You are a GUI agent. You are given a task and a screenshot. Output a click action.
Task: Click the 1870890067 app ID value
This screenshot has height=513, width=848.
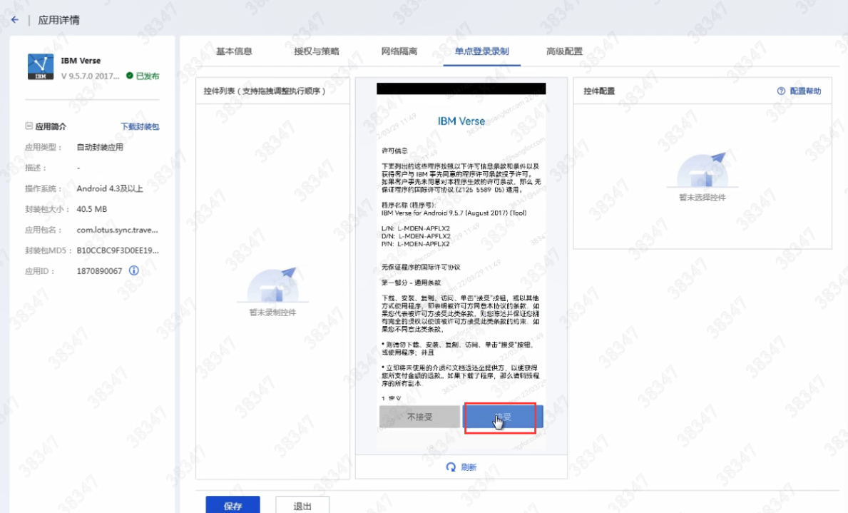[x=100, y=271]
